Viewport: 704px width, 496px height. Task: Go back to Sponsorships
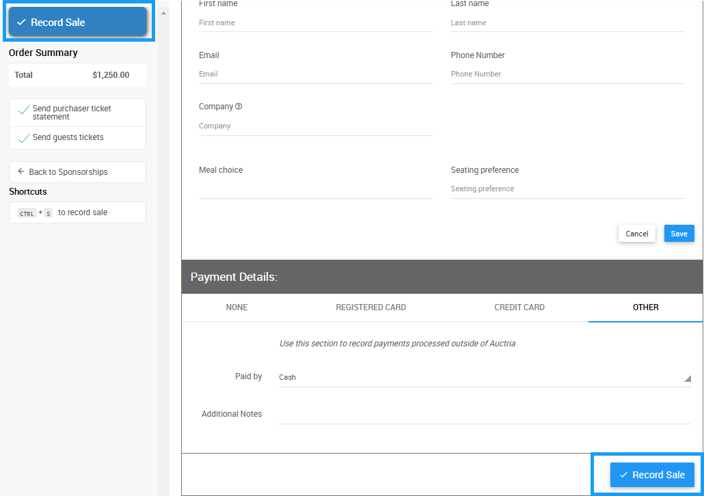(x=77, y=172)
